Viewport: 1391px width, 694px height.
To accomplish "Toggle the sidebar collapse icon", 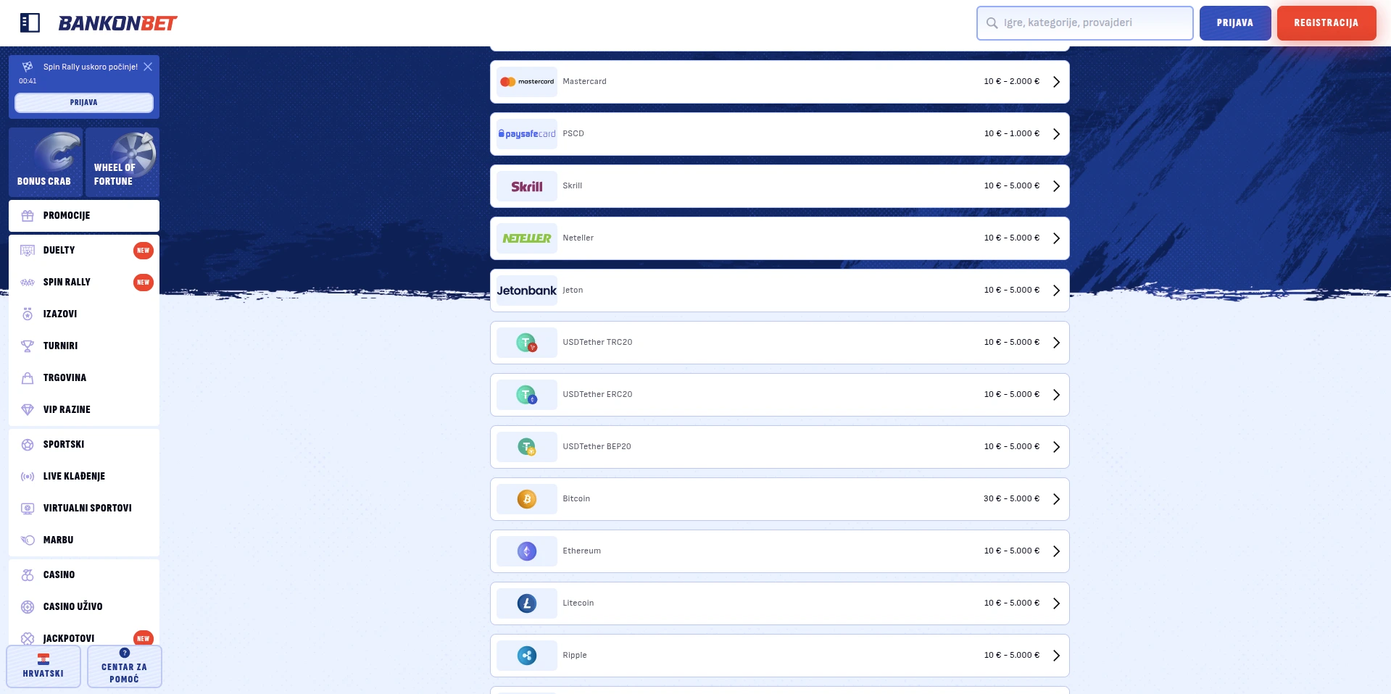I will [30, 23].
